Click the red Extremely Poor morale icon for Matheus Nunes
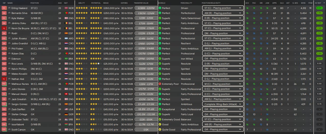 pos(160,84)
